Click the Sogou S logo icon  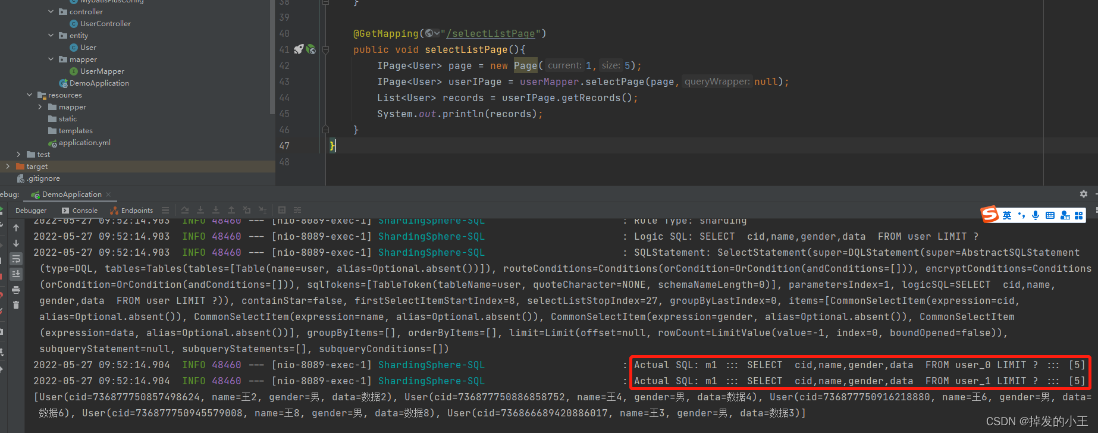(x=990, y=215)
